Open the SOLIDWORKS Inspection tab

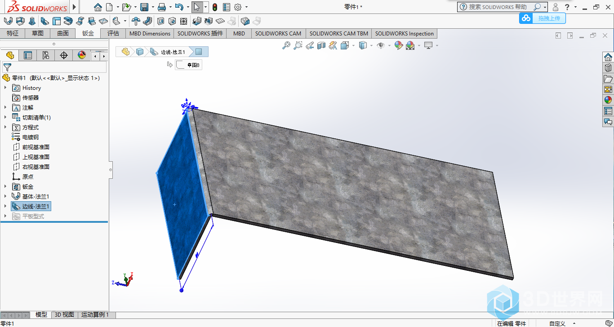(x=405, y=33)
